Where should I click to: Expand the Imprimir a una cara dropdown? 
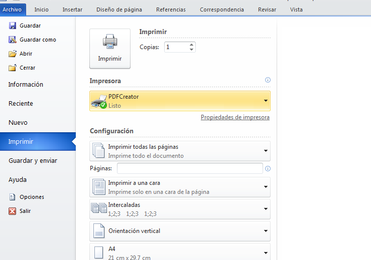(265, 187)
